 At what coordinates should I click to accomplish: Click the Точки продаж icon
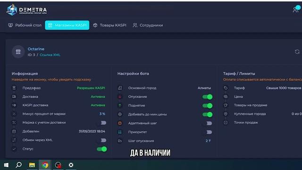coord(226,123)
